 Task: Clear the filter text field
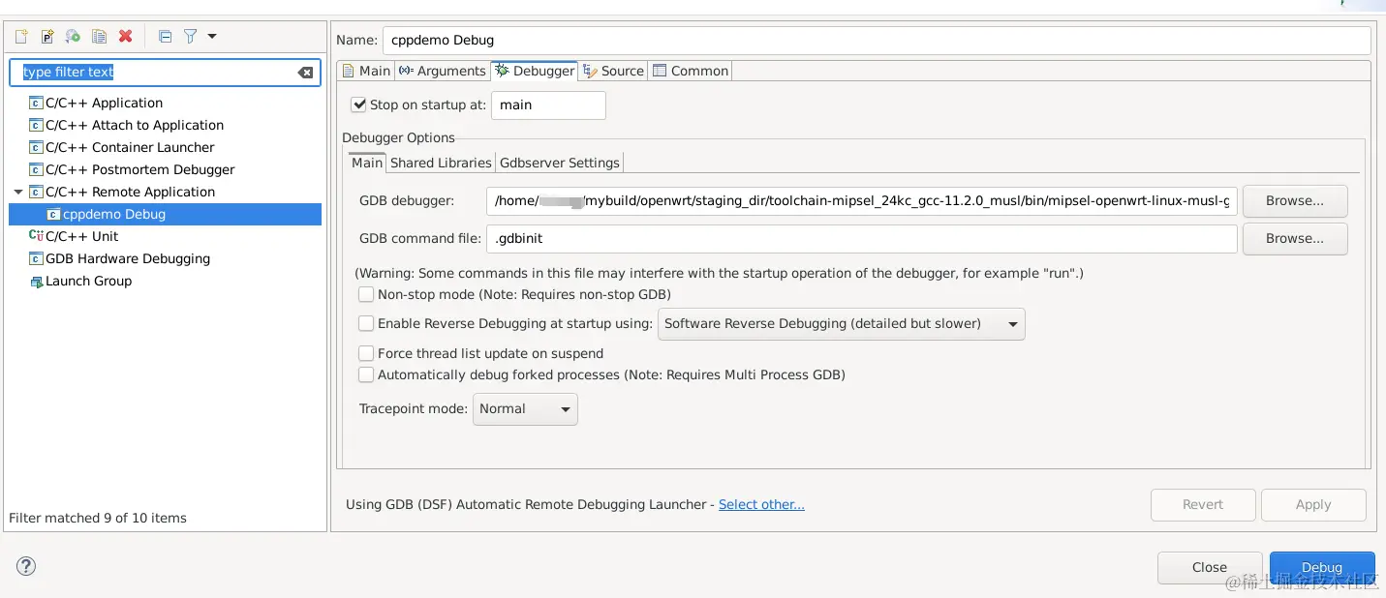click(305, 73)
